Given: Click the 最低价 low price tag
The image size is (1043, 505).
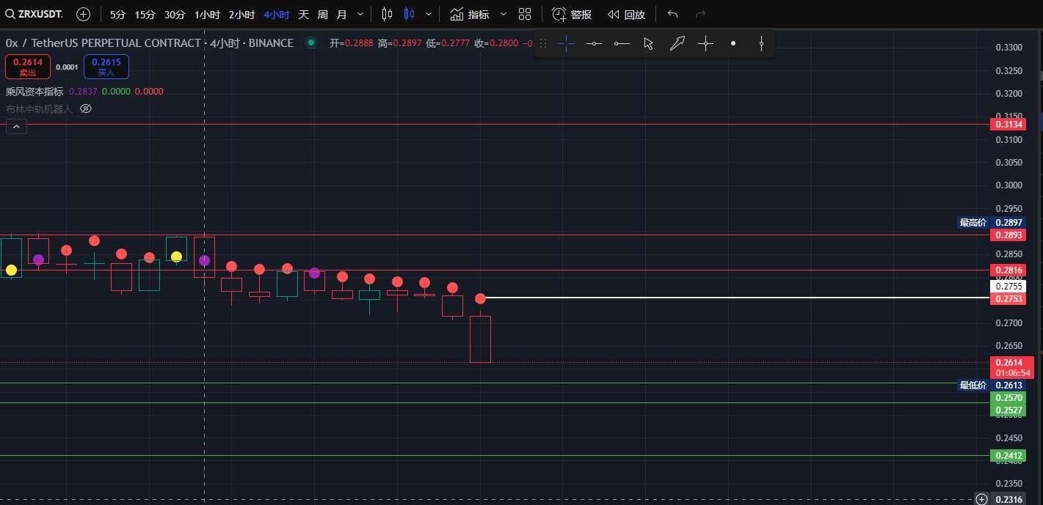Looking at the screenshot, I should tap(973, 386).
